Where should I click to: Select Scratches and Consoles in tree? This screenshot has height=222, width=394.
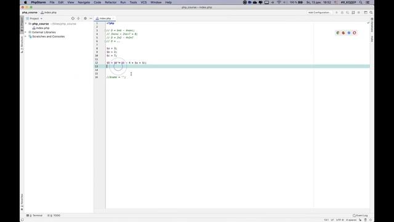48,36
